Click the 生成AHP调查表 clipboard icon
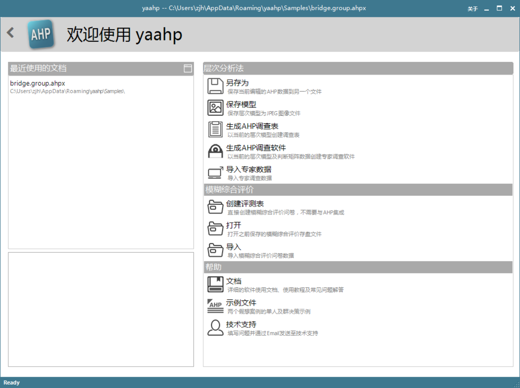The image size is (520, 388). click(x=215, y=129)
